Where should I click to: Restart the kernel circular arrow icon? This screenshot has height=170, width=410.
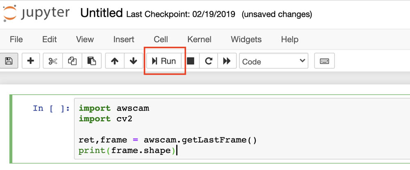208,61
